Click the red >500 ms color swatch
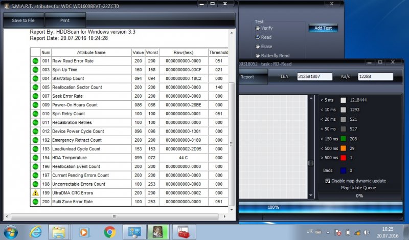409x240 pixels. coord(344,157)
